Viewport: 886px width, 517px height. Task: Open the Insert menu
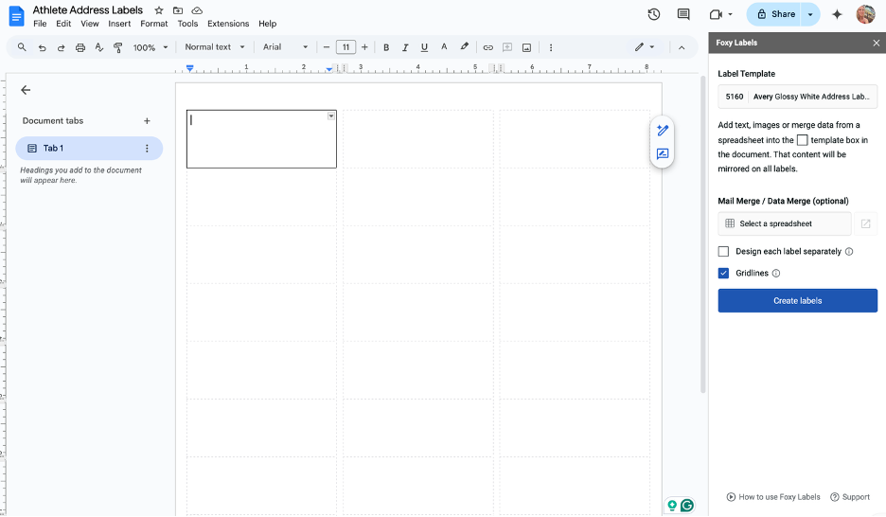[119, 24]
